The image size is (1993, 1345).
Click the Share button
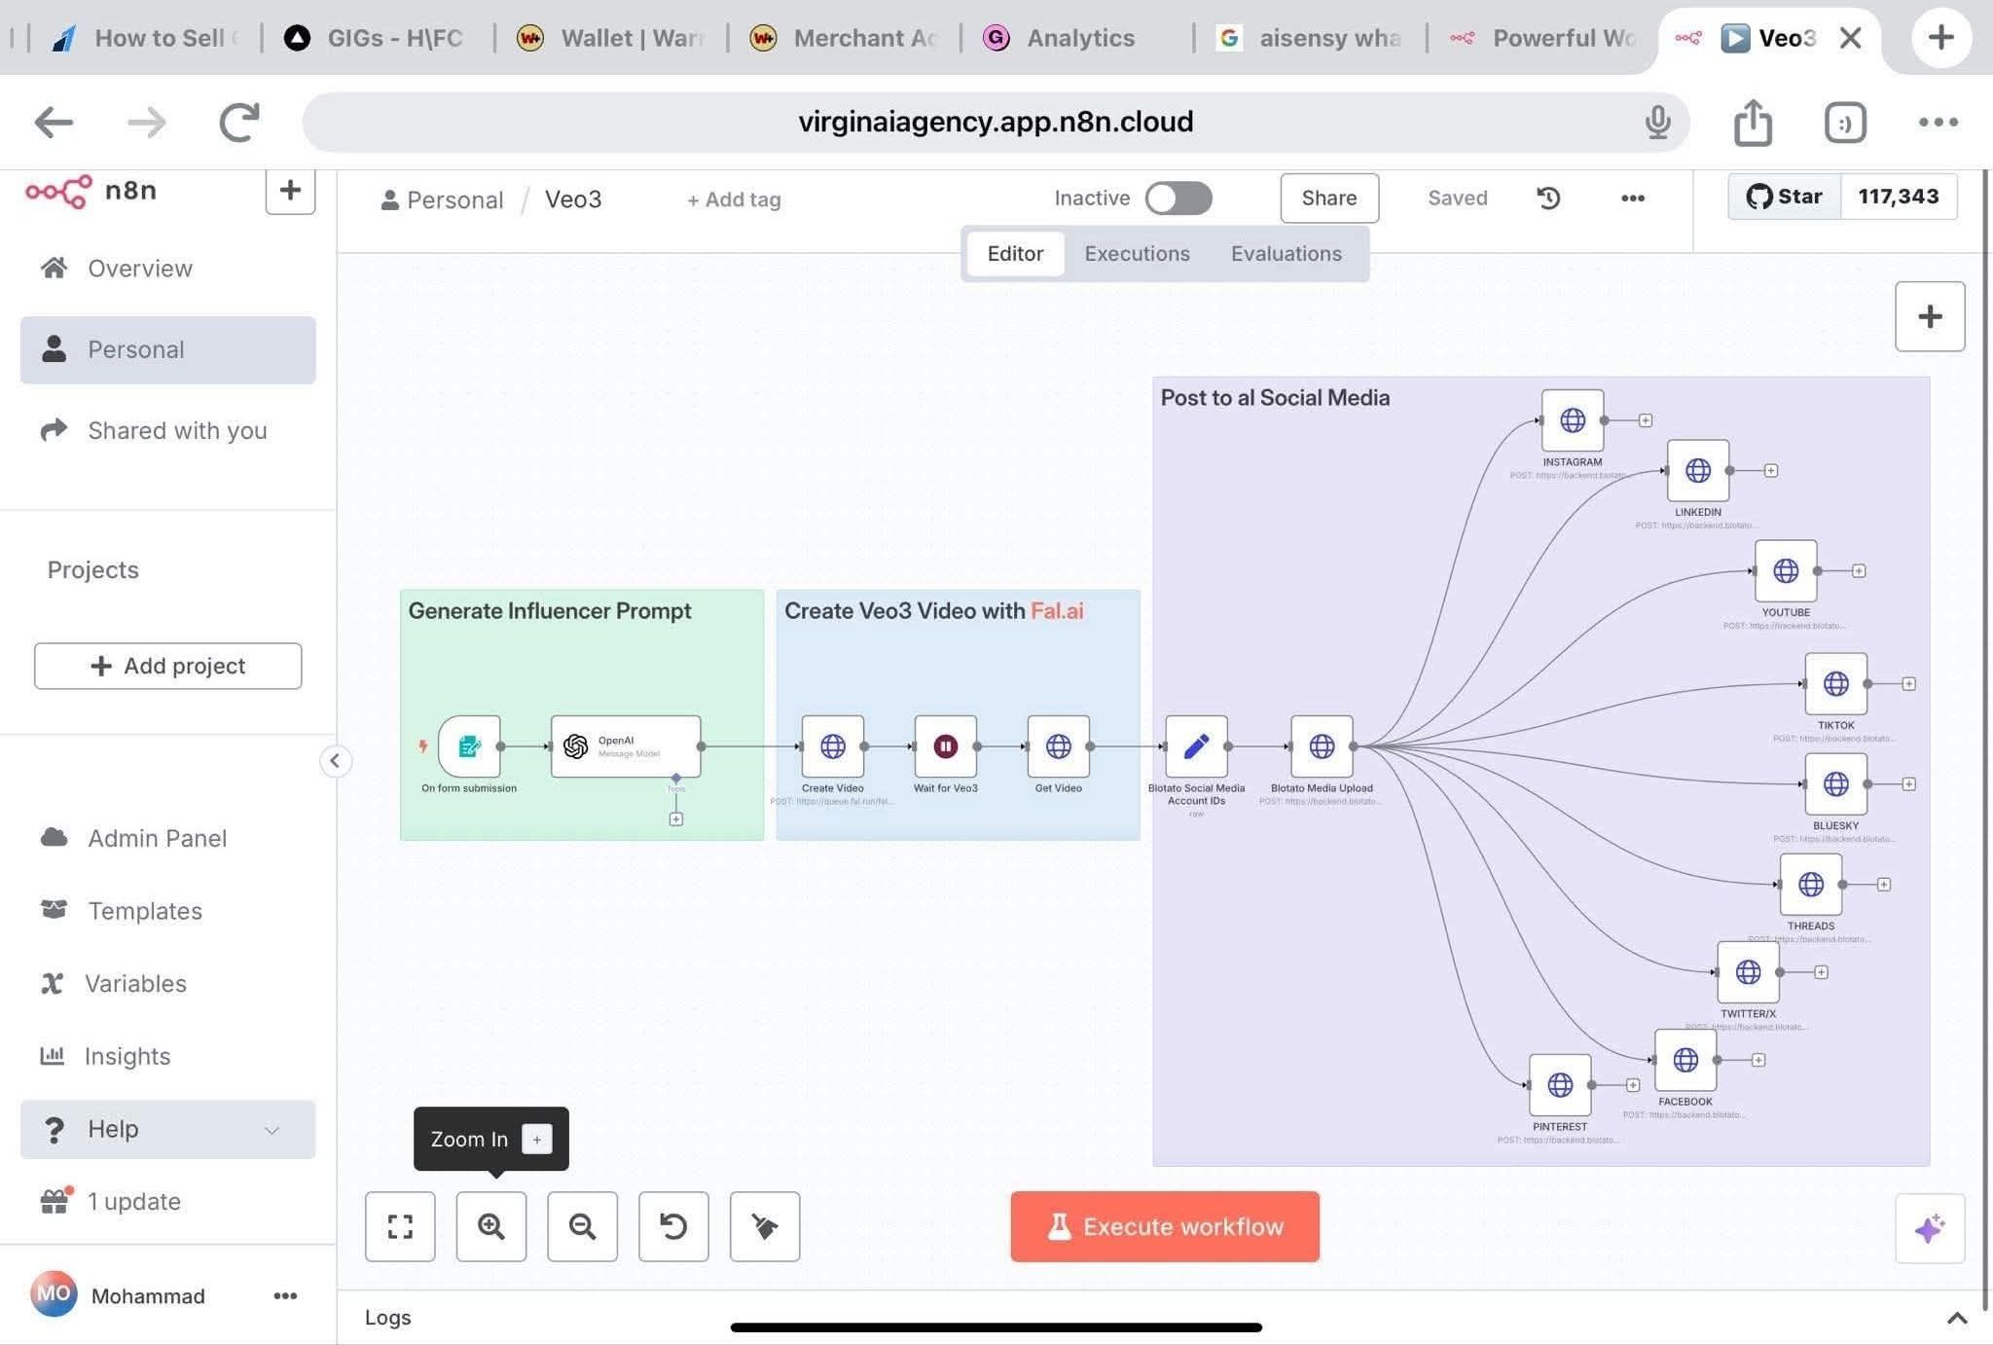[x=1329, y=199]
